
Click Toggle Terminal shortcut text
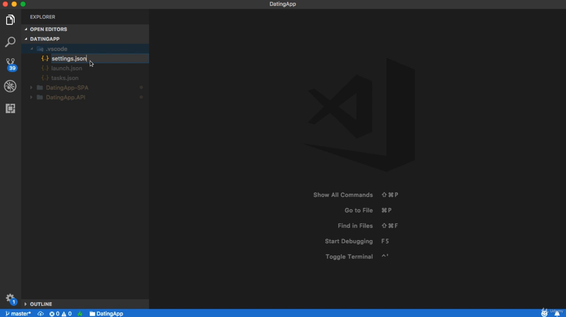(349, 257)
